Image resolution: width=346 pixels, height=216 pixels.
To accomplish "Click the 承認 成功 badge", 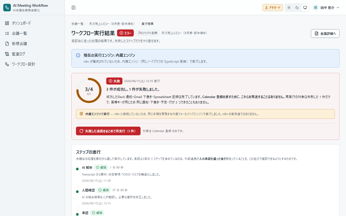I will tap(97, 213).
